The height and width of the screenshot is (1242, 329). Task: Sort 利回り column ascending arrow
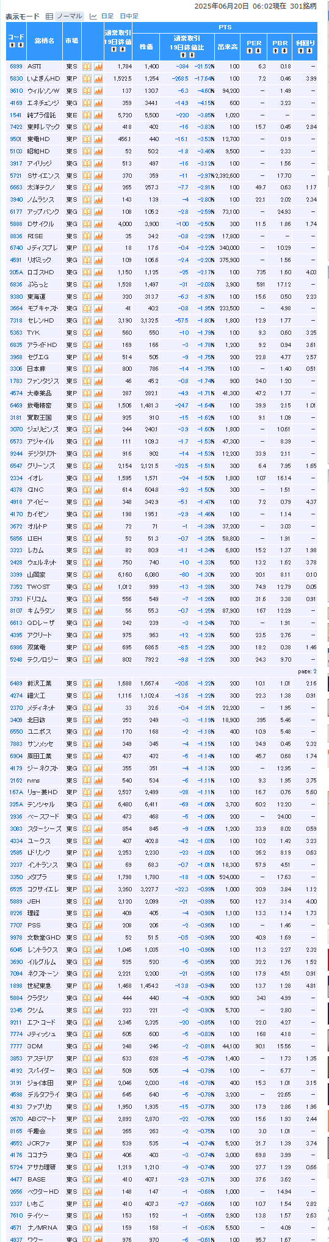301,51
